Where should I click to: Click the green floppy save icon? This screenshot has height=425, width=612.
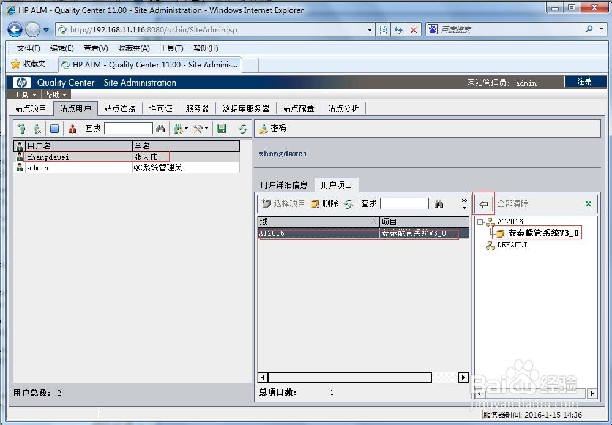coord(222,129)
